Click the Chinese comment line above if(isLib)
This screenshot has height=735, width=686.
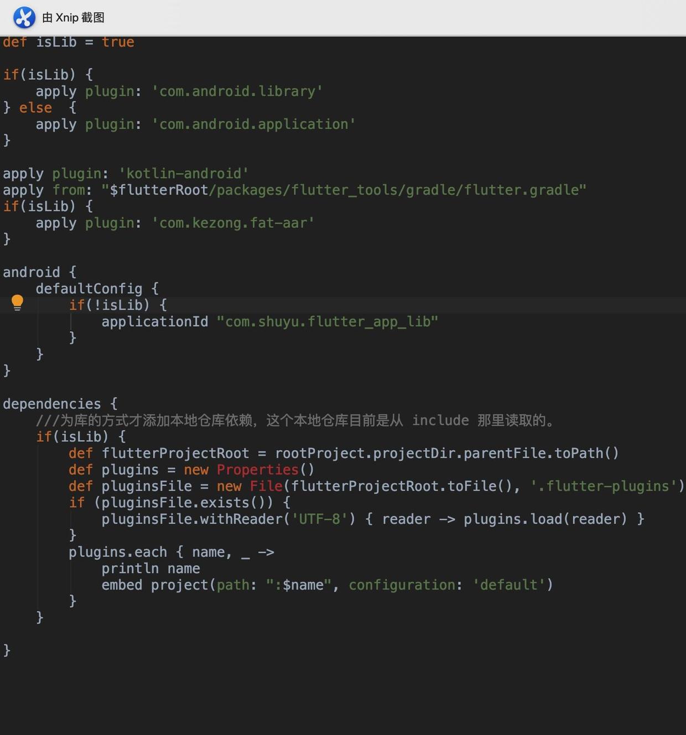tap(295, 420)
